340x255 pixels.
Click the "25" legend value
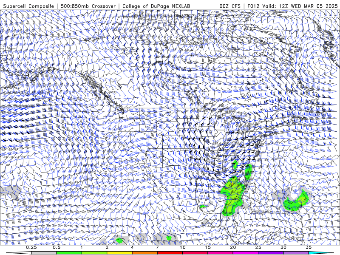(x=258, y=247)
